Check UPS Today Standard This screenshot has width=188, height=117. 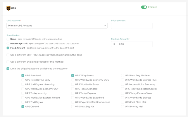coord(73,89)
